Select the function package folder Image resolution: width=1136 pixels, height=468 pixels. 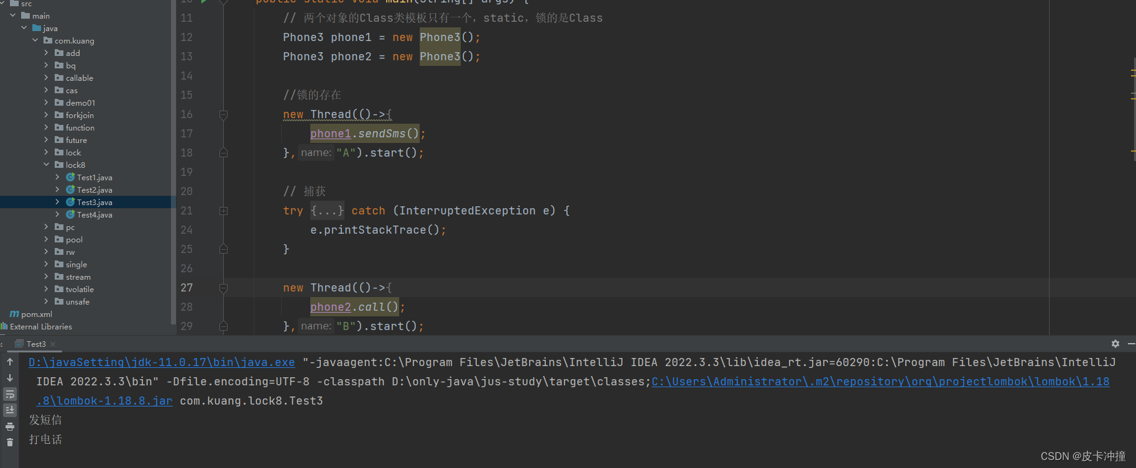point(75,127)
